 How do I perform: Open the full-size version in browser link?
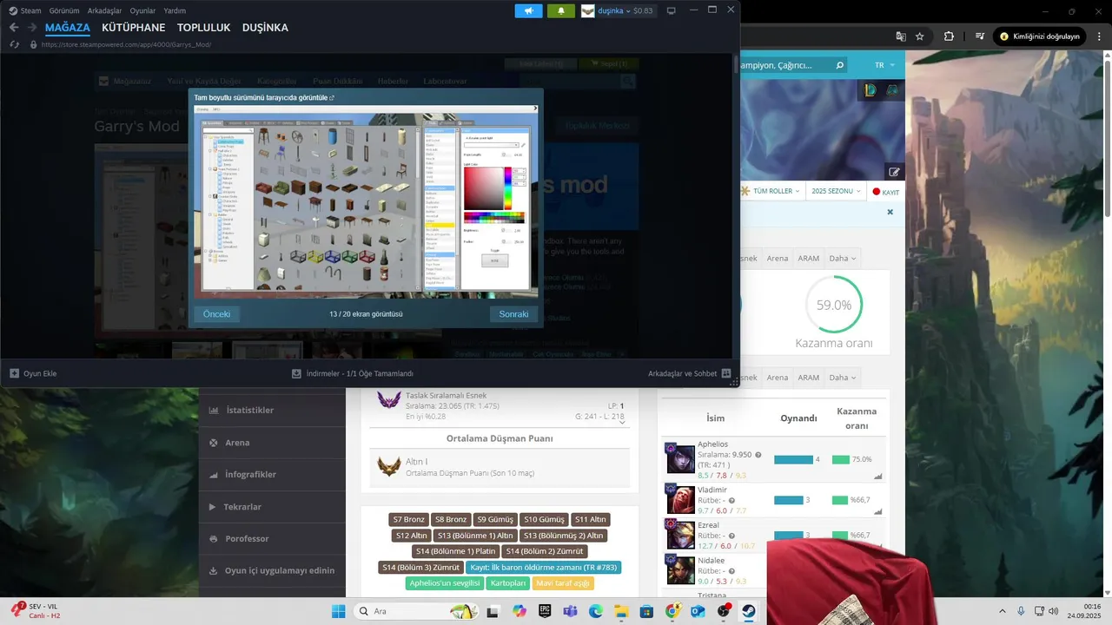(x=264, y=98)
